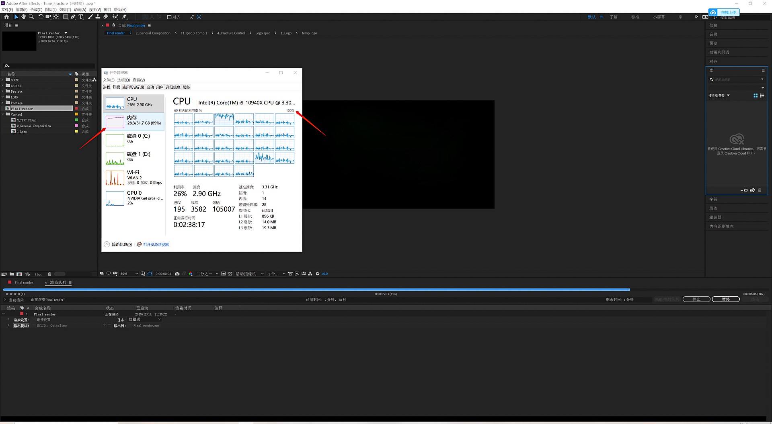Open the show channel RGB color icon
The height and width of the screenshot is (424, 772).
pos(190,274)
